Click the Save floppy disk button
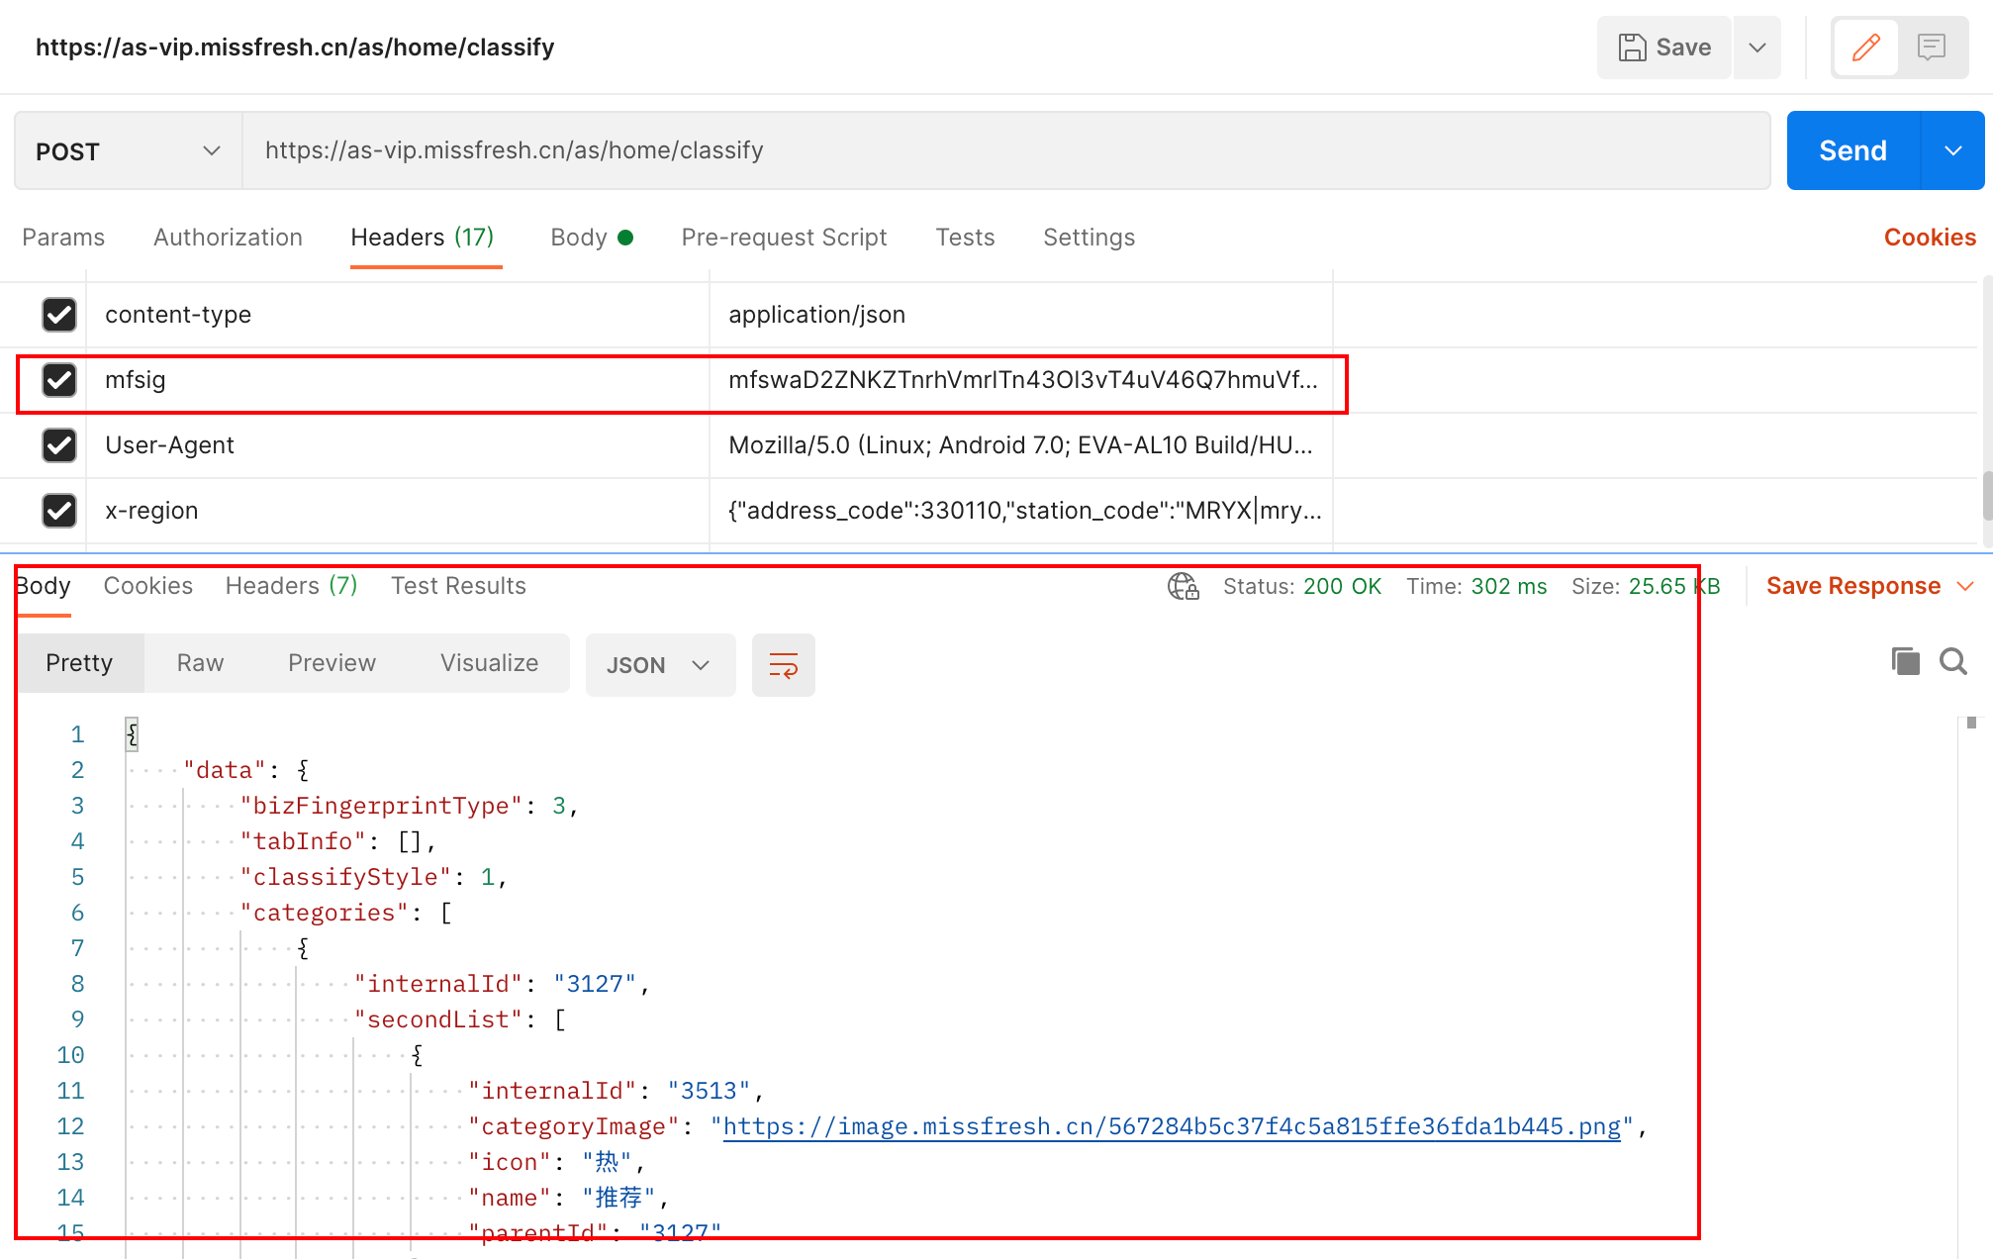Screen dimensions: 1993x1259 1664,48
